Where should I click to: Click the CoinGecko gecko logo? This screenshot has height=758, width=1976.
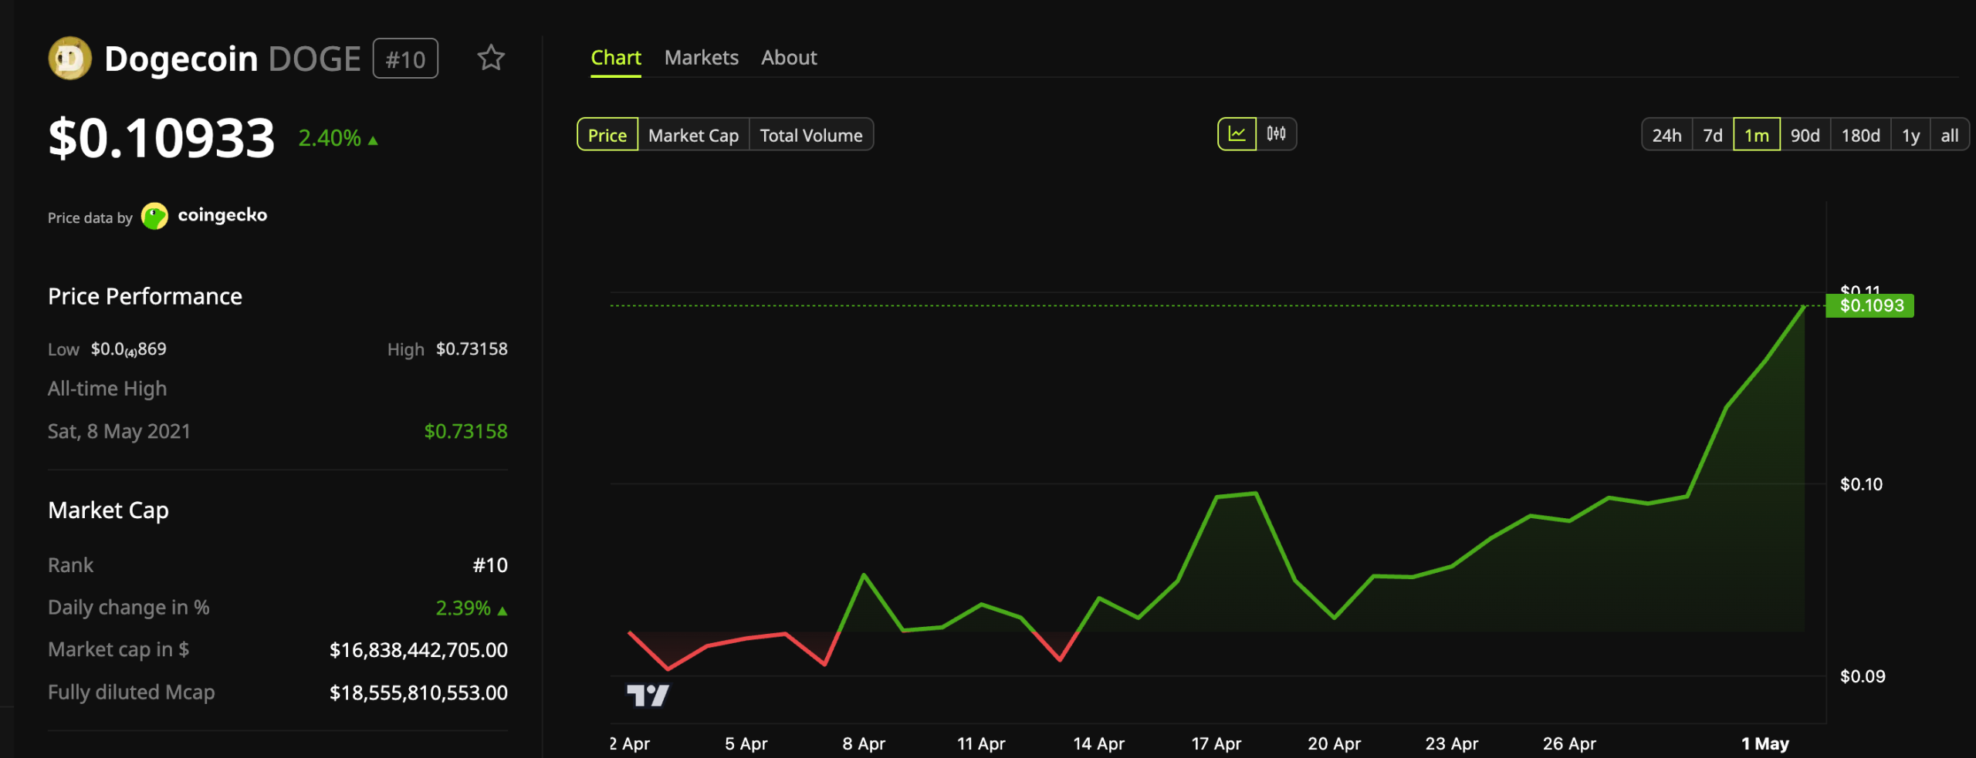(154, 216)
